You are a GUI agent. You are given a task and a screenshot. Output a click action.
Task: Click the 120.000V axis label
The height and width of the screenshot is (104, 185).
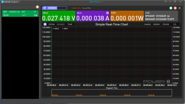pos(46,27)
